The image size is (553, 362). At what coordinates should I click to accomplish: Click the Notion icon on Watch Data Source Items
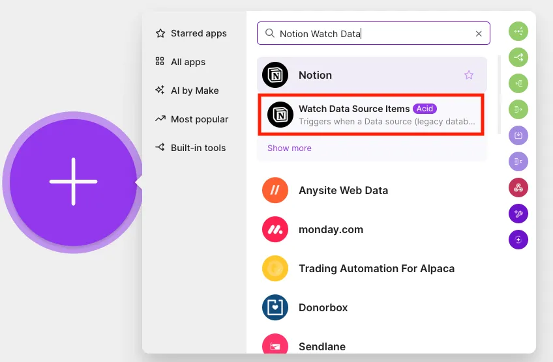pyautogui.click(x=280, y=115)
